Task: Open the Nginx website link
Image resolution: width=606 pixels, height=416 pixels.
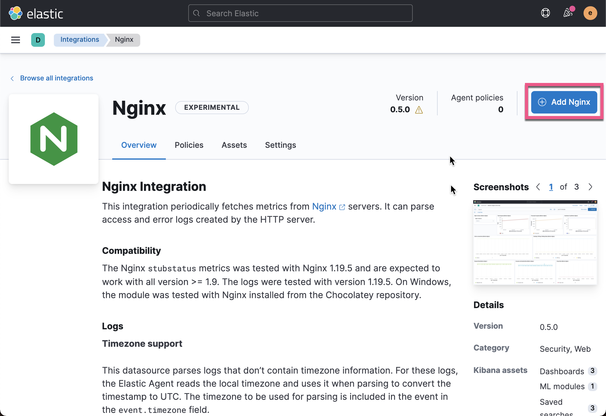Action: (x=324, y=206)
